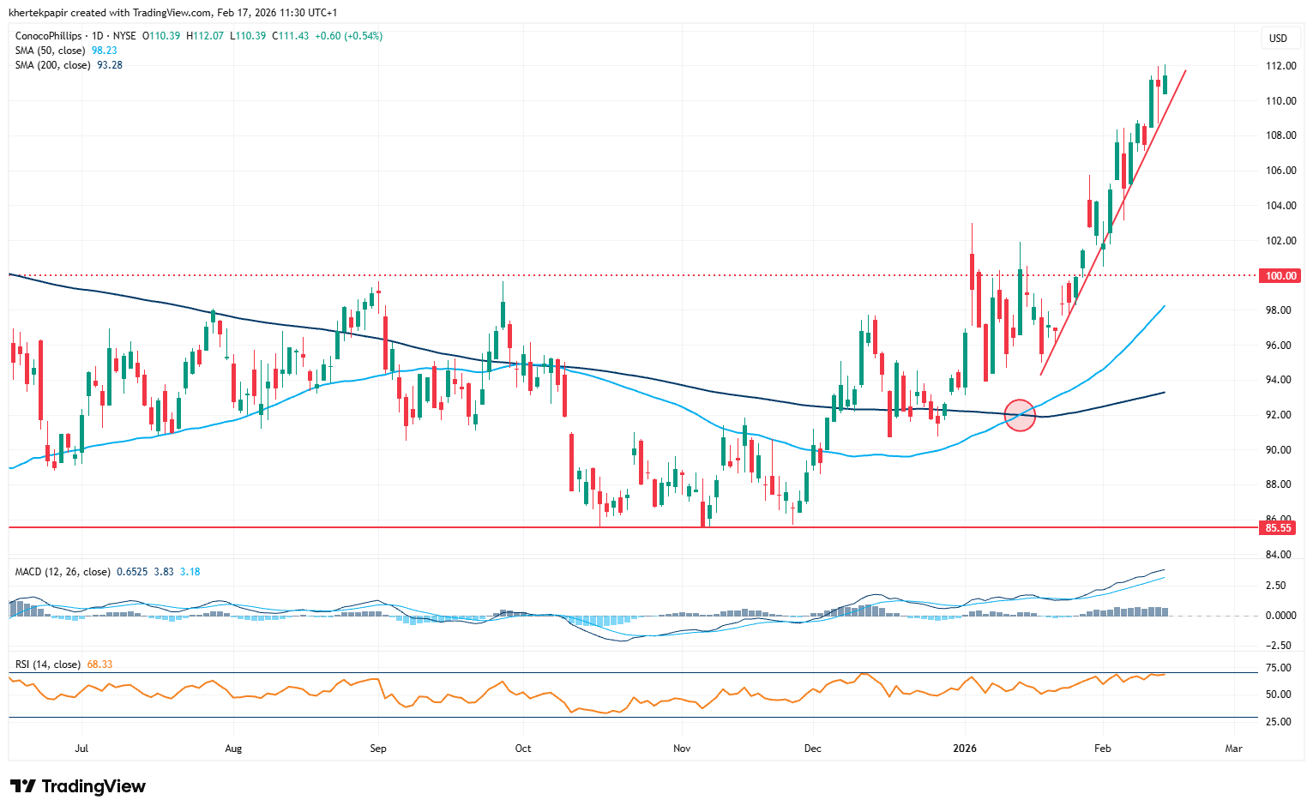Screen dimensions: 1313x812
Task: Click the MACD (12, 26, close) legend
Action: (63, 572)
